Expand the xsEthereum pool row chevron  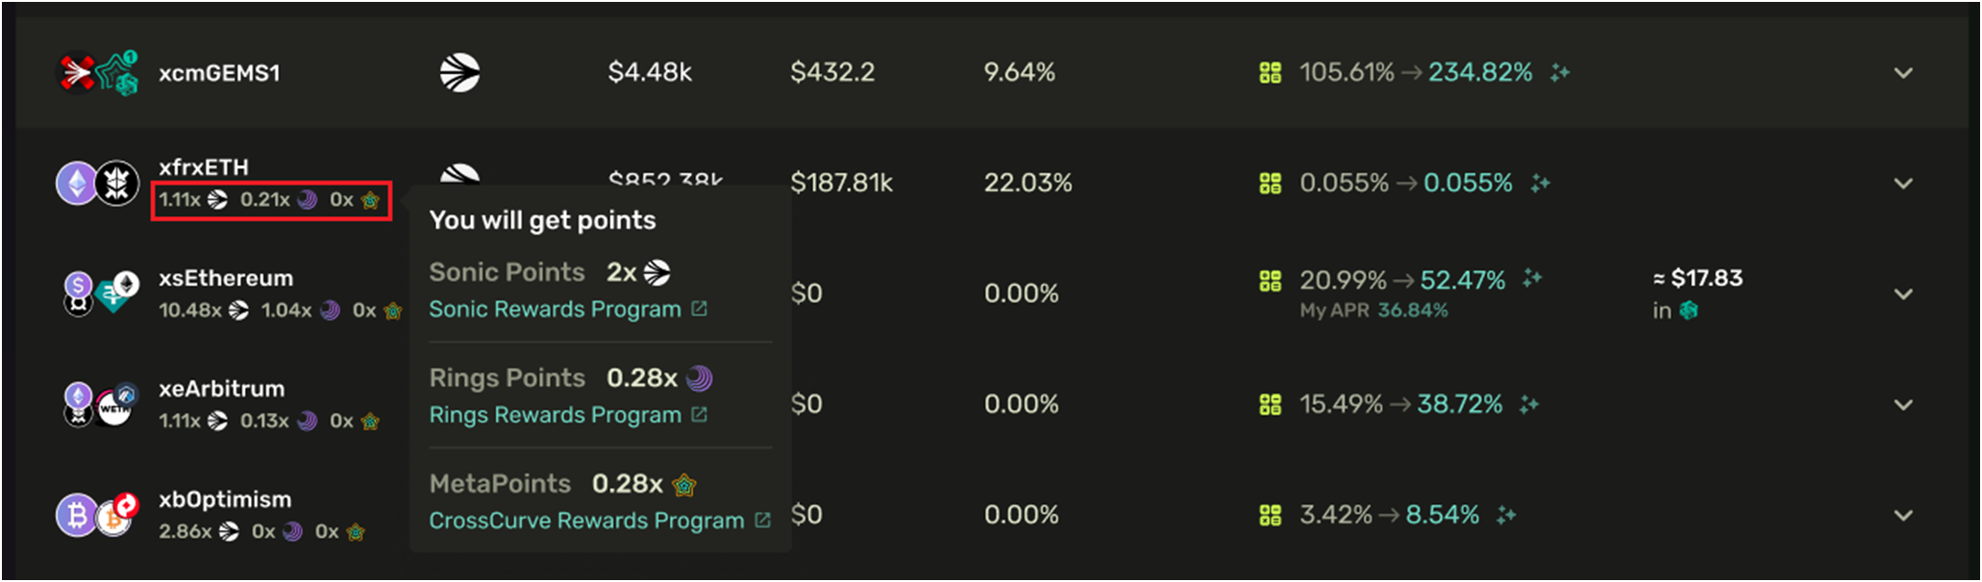(1903, 294)
